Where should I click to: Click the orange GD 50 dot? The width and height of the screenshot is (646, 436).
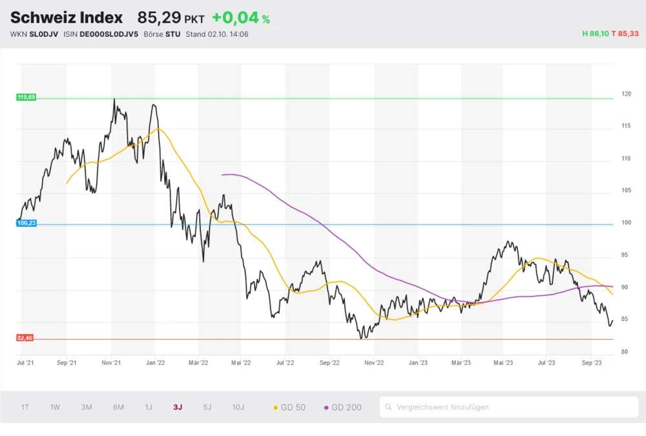point(276,408)
